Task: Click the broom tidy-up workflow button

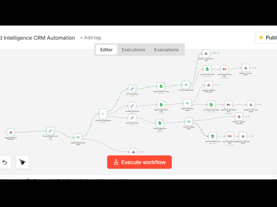Action: tap(22, 162)
